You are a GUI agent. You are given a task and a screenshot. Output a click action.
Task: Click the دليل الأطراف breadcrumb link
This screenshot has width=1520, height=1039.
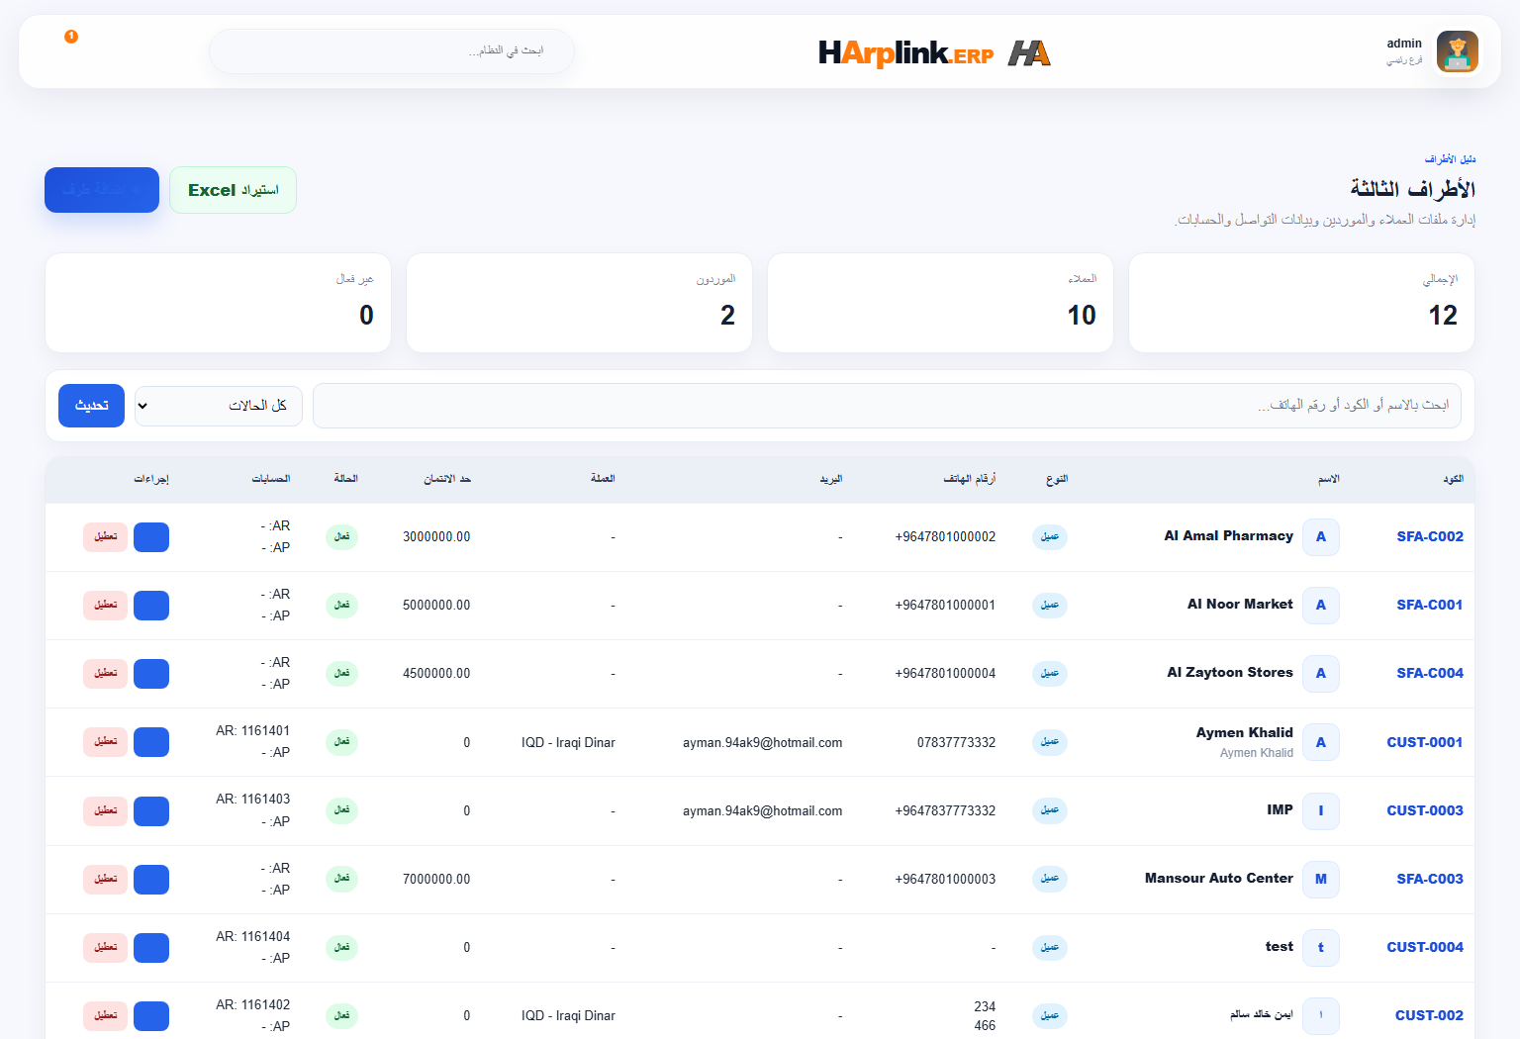pyautogui.click(x=1450, y=159)
